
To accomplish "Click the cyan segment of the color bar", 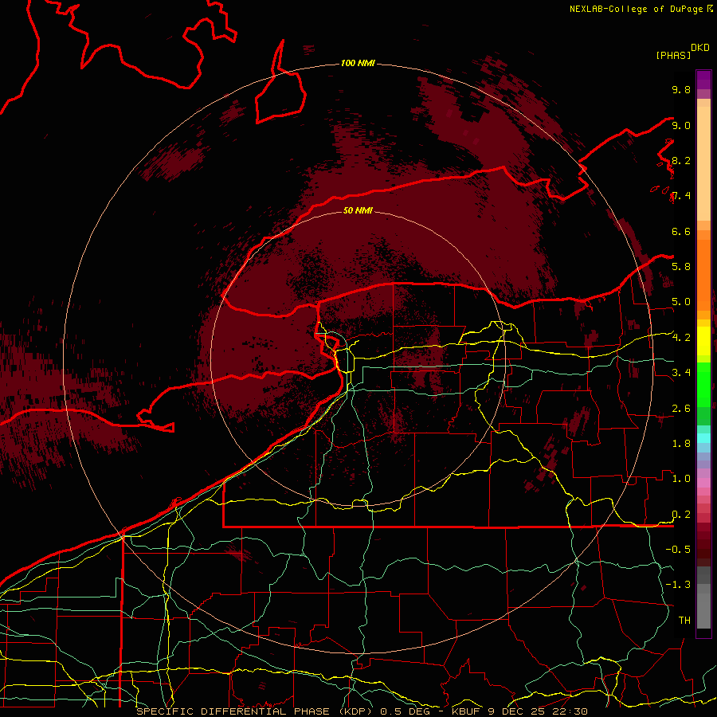I will click(703, 438).
